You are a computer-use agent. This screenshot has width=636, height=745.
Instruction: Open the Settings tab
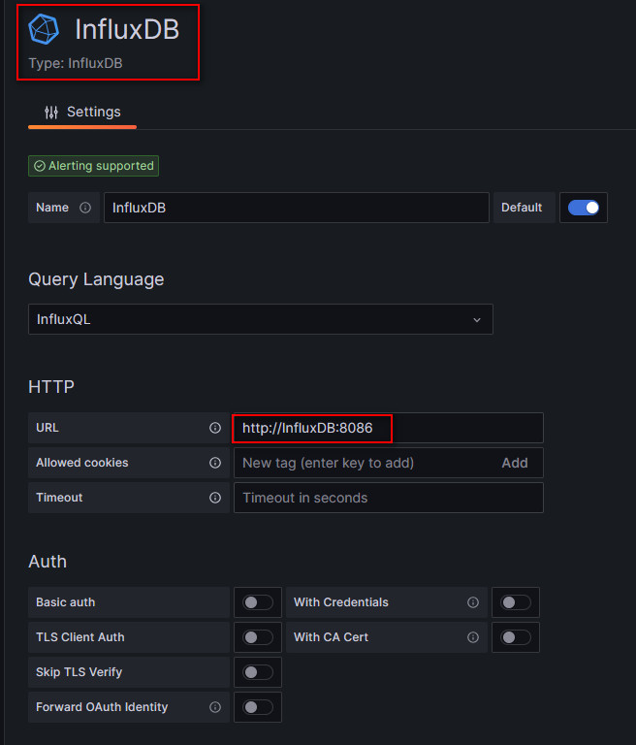pos(82,113)
